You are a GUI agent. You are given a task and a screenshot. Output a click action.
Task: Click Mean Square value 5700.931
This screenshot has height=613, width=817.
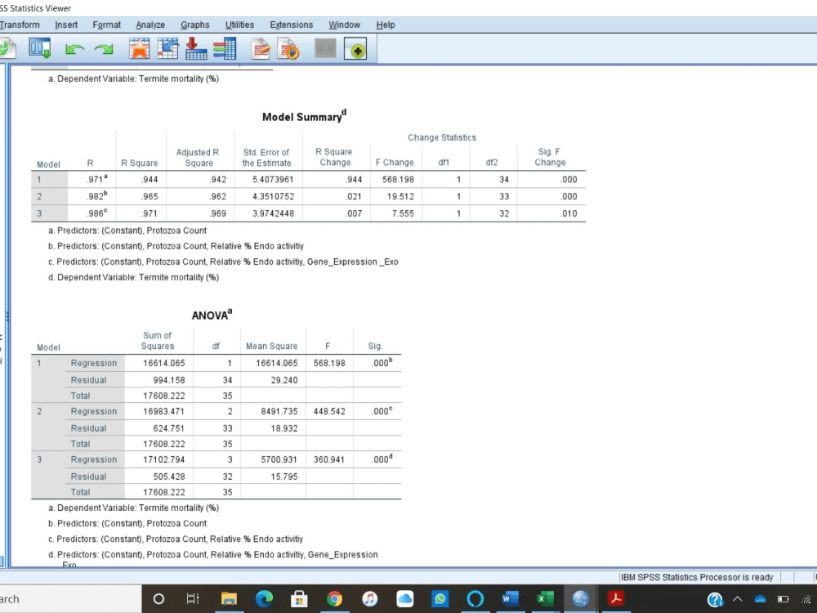point(279,459)
